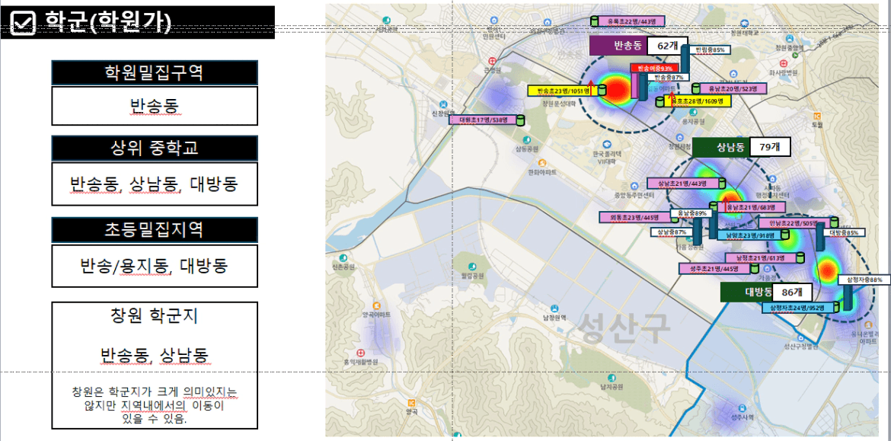The height and width of the screenshot is (441, 891).
Task: Select the 반송중87% label
Action: click(x=668, y=77)
